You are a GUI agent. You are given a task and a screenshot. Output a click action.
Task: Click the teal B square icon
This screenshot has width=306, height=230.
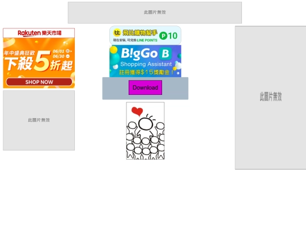[x=165, y=53]
